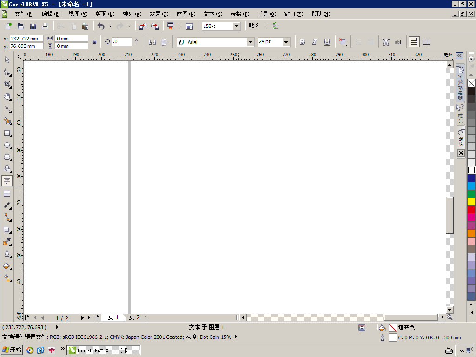
Task: Open the 文本 menu
Action: point(213,14)
